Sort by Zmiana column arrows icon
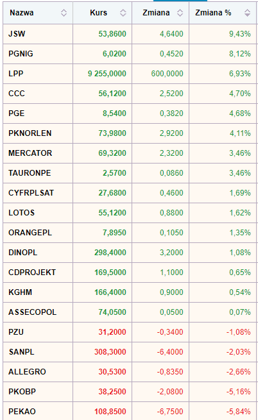 pyautogui.click(x=180, y=13)
